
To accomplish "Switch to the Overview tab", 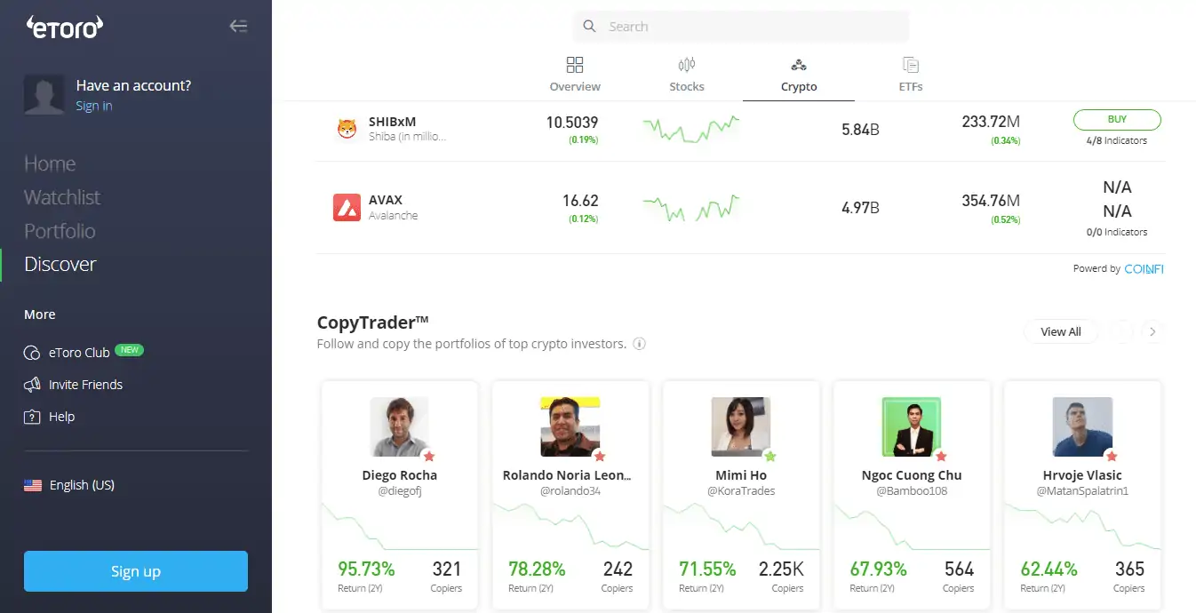I will click(575, 75).
